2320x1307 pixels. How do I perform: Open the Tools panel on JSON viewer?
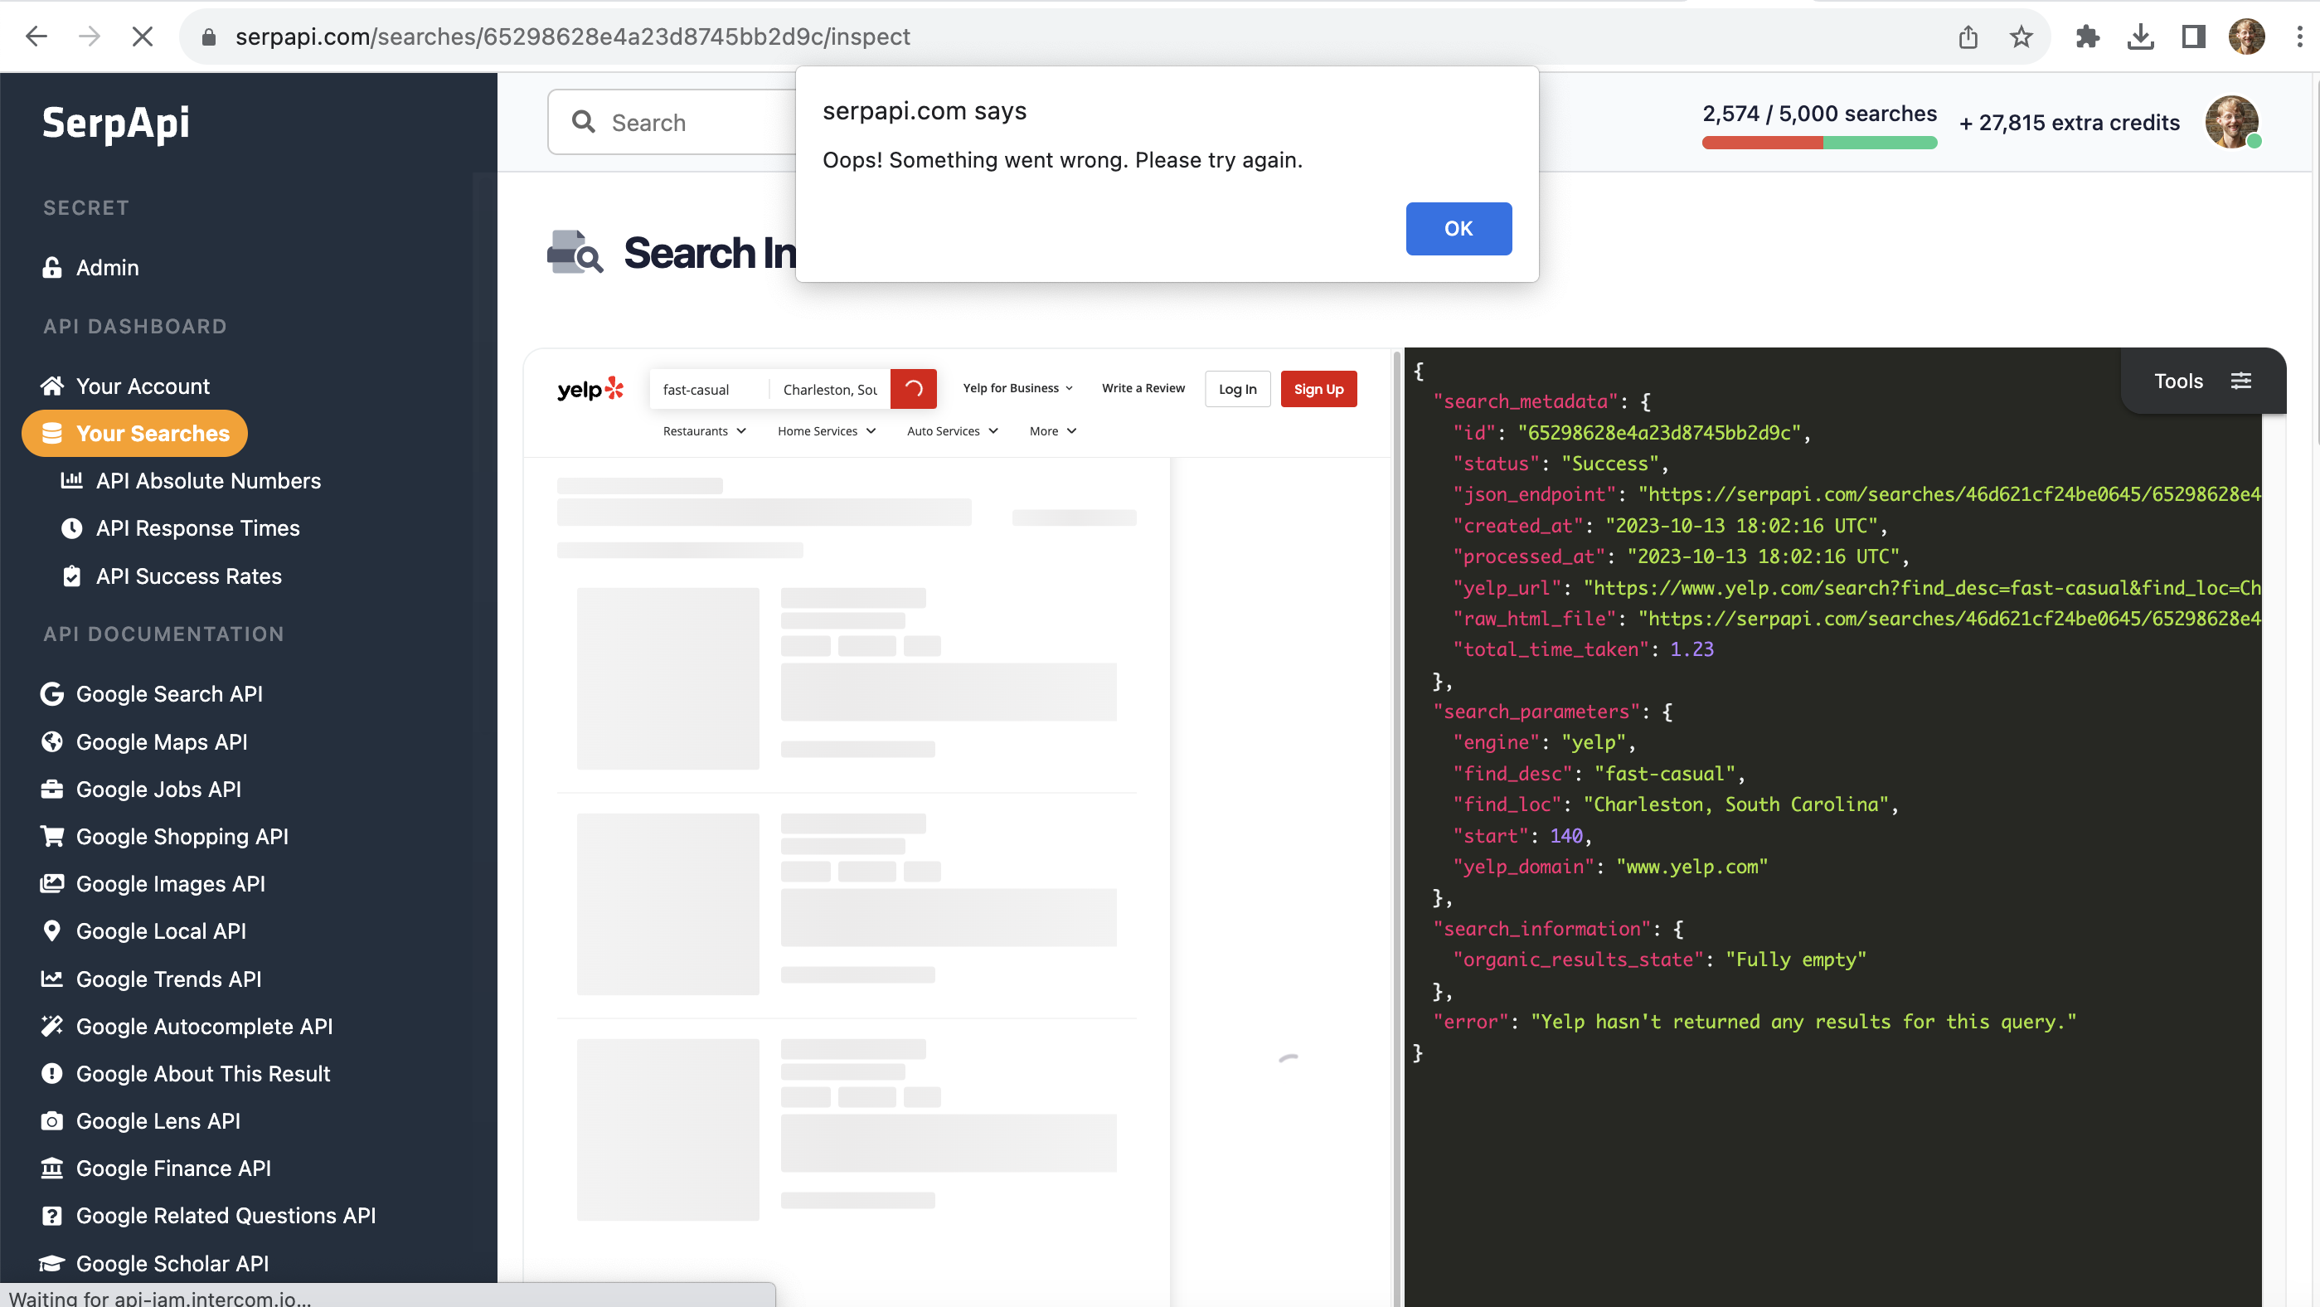[x=2198, y=380]
